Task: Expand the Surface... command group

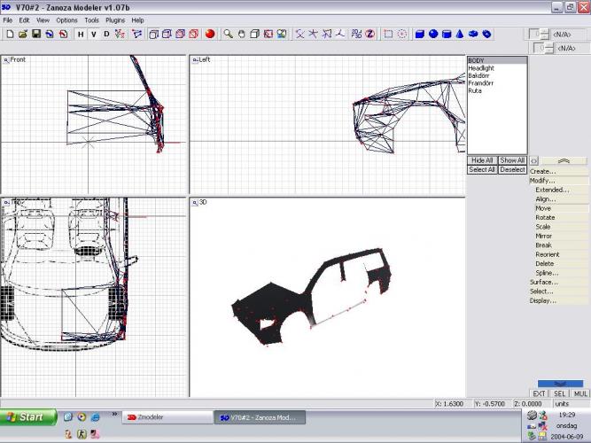Action: point(543,282)
